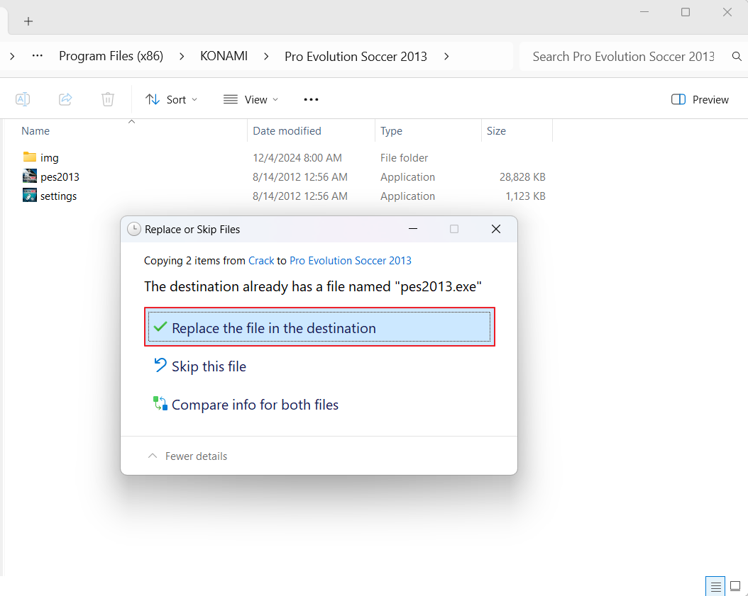Click the Delete trash icon
748x596 pixels.
[x=108, y=99]
